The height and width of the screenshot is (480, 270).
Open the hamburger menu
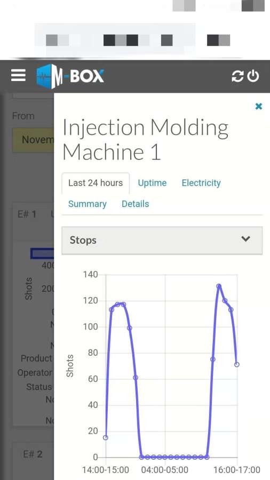pyautogui.click(x=18, y=75)
